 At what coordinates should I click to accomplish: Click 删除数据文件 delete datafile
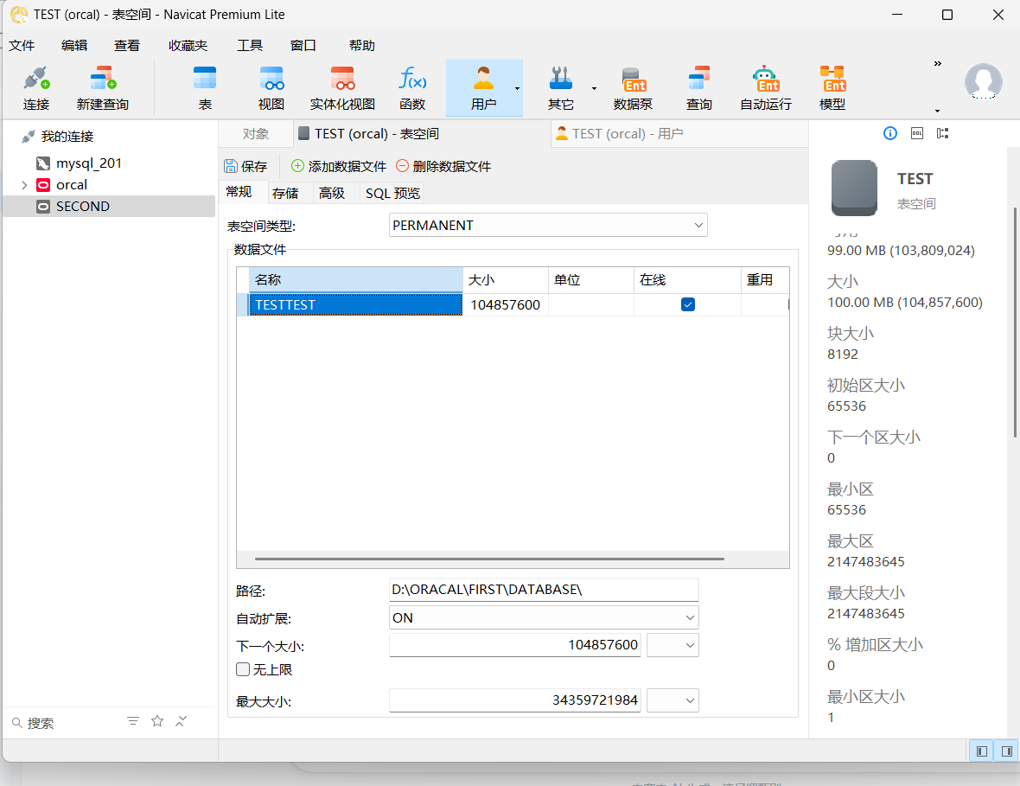pyautogui.click(x=443, y=167)
